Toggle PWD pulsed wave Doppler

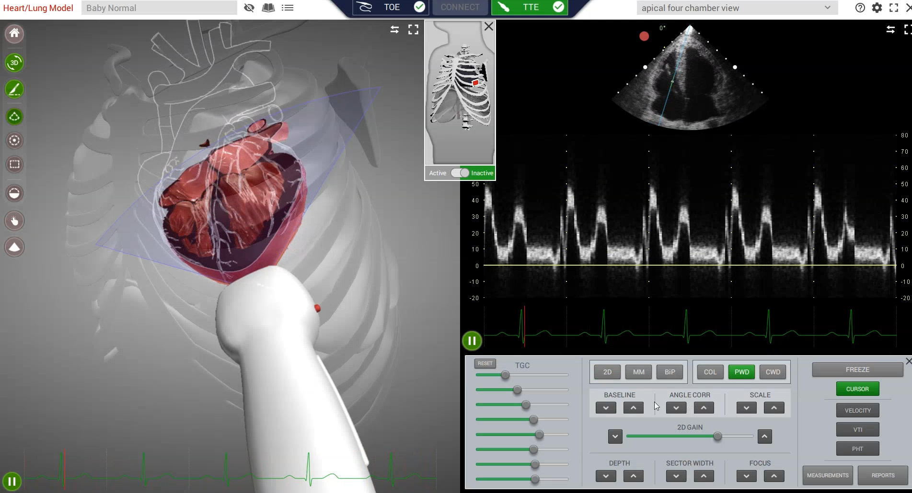[x=742, y=372]
